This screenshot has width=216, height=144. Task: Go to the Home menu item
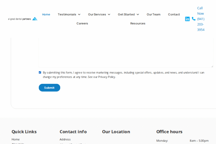pyautogui.click(x=46, y=14)
